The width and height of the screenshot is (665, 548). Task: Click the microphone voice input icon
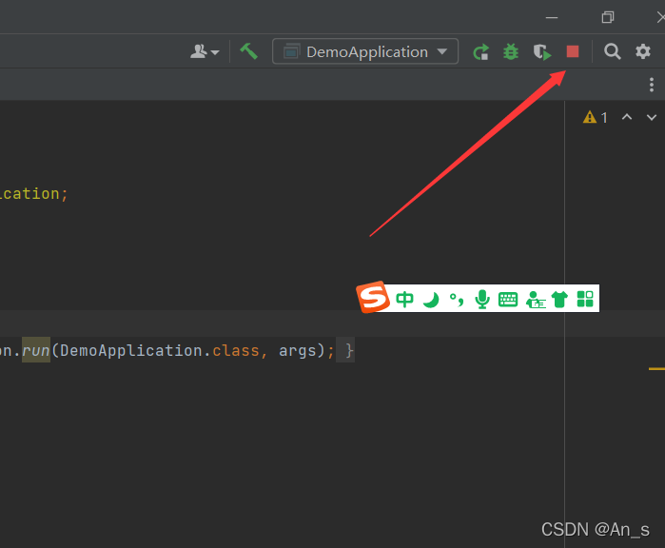482,299
